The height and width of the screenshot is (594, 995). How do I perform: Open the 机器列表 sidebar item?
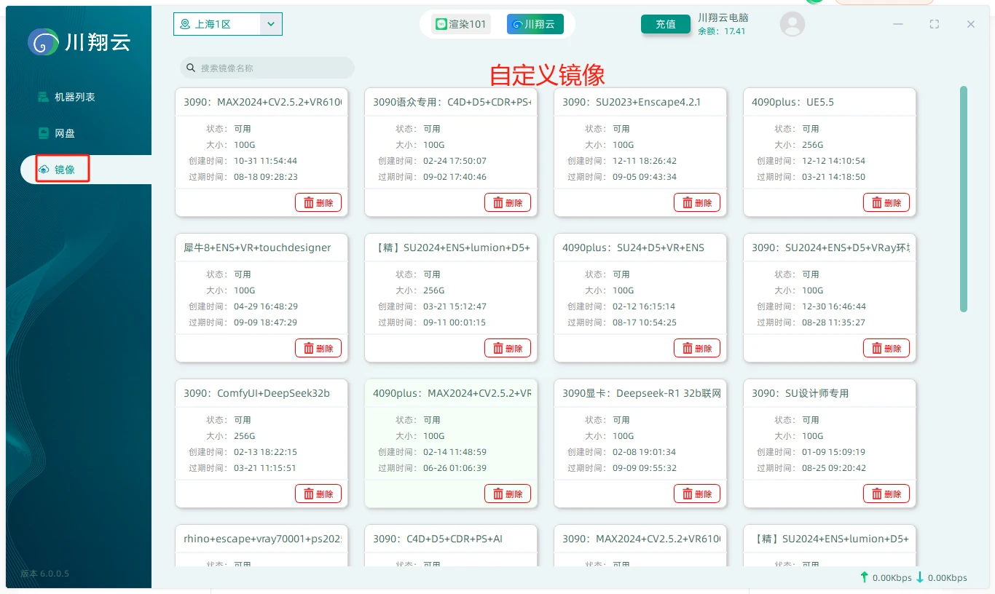[74, 97]
